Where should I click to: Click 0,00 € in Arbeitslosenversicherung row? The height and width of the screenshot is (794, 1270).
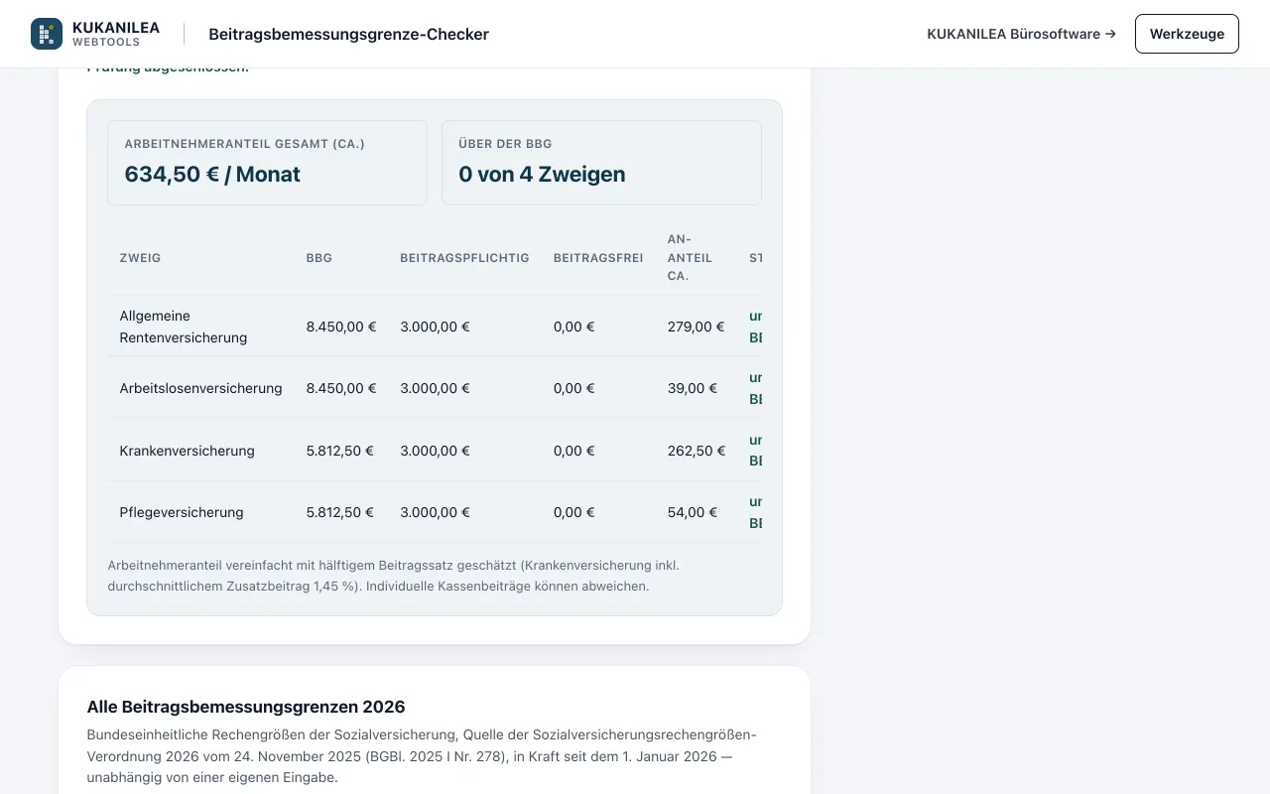[574, 388]
